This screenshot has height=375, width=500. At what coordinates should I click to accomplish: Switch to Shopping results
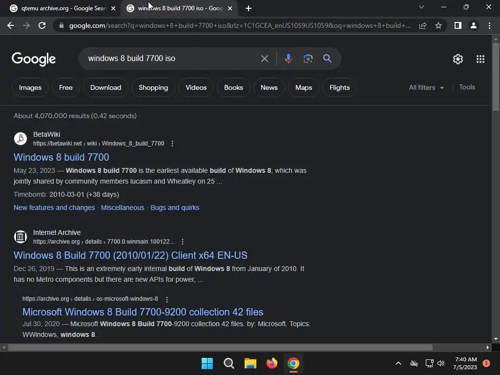153,88
